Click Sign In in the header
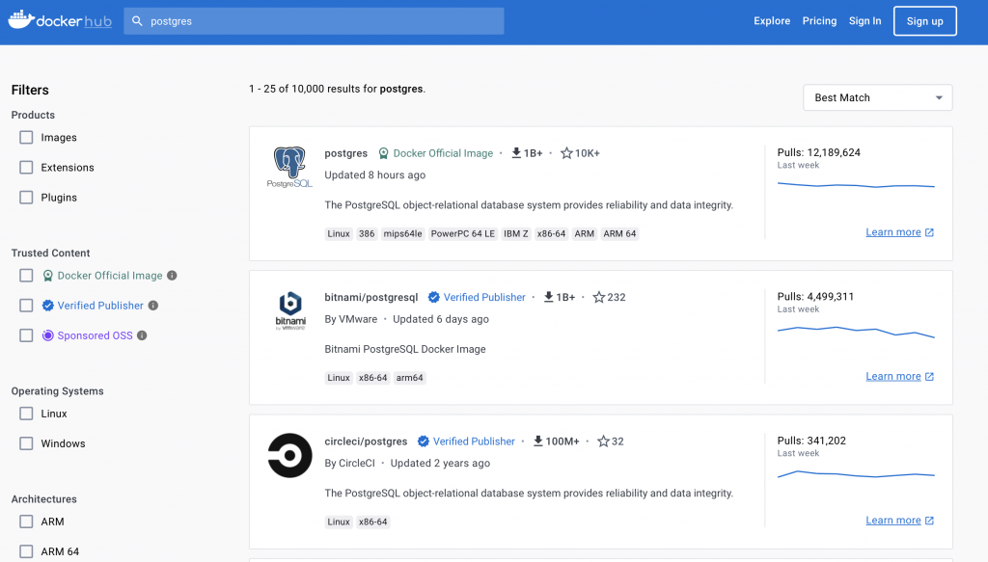This screenshot has width=988, height=562. point(865,21)
